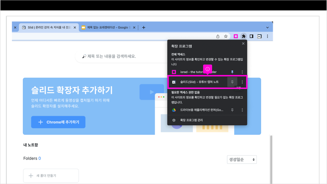The width and height of the screenshot is (327, 184).
Task: Pin the 드라이브용 애플리케이션 런처 extension
Action: pos(232,110)
